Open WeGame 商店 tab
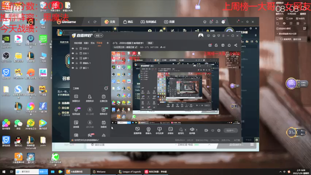The width and height of the screenshot is (311, 175). 128,22
